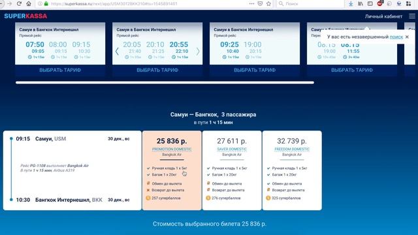
Task: Select the 27 611 р. Saver fare
Action: 232,170
